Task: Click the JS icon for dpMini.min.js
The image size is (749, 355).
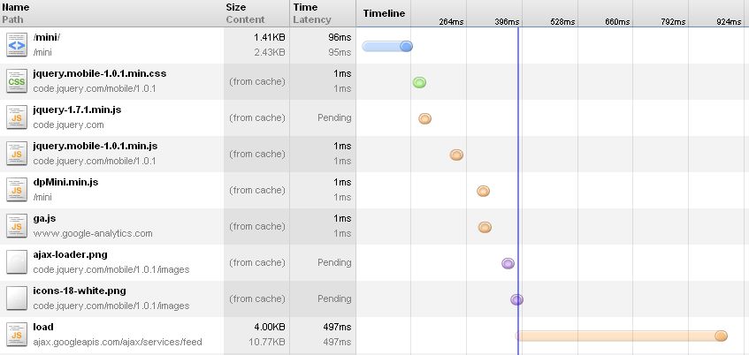Action: pyautogui.click(x=17, y=191)
